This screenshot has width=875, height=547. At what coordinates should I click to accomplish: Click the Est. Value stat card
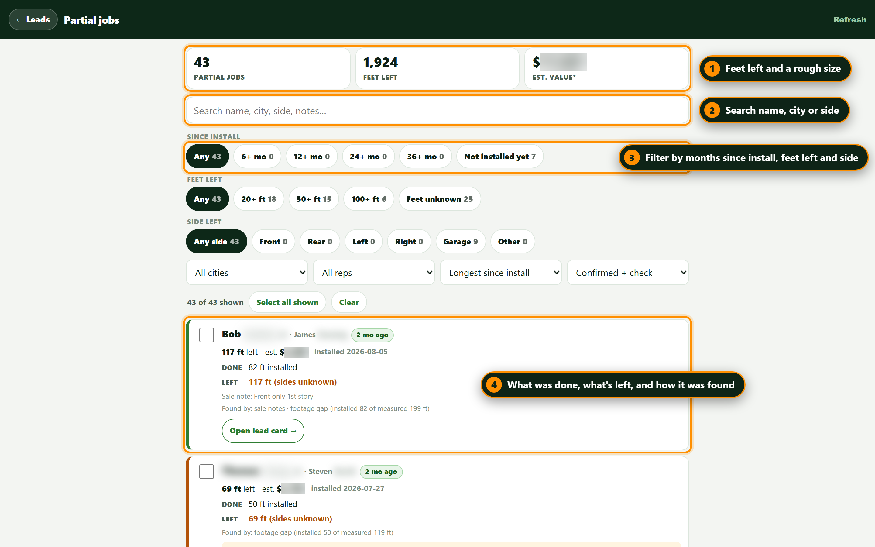click(x=606, y=68)
